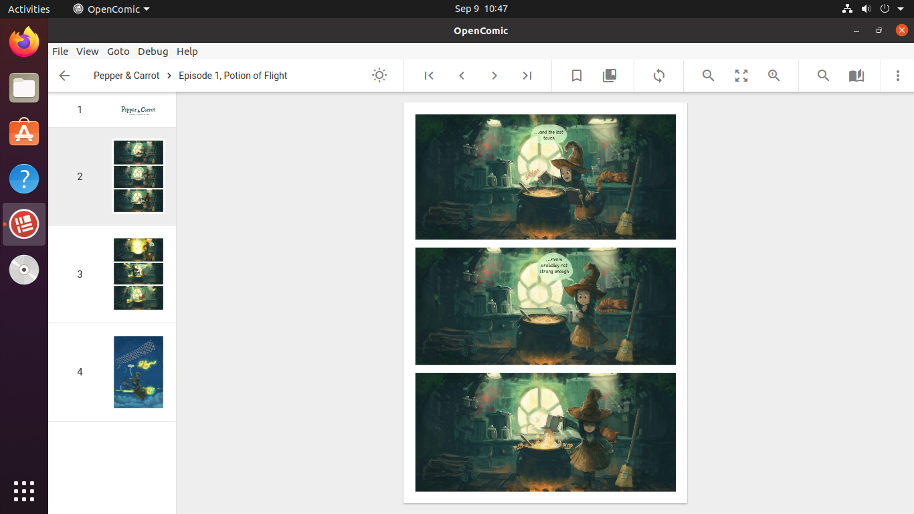Image resolution: width=914 pixels, height=514 pixels.
Task: Zoom in on the comic page
Action: click(x=774, y=76)
